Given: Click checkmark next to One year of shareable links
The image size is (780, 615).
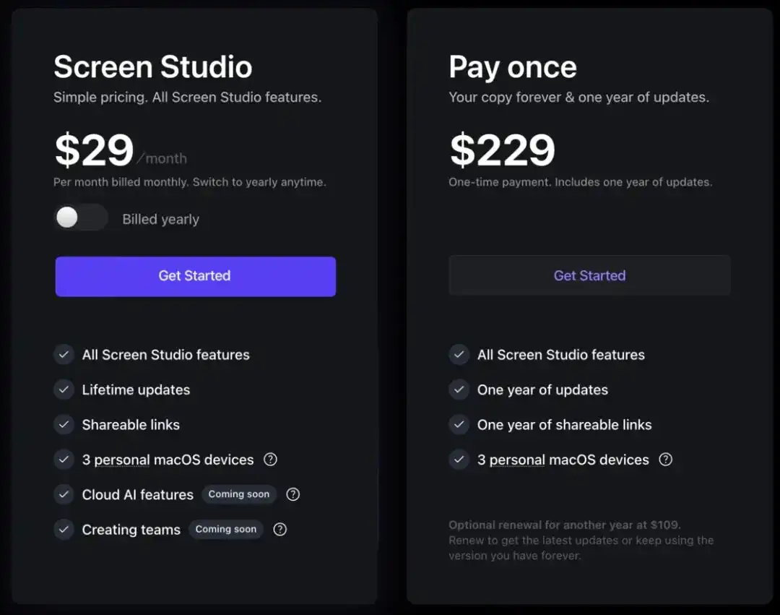Looking at the screenshot, I should 459,424.
